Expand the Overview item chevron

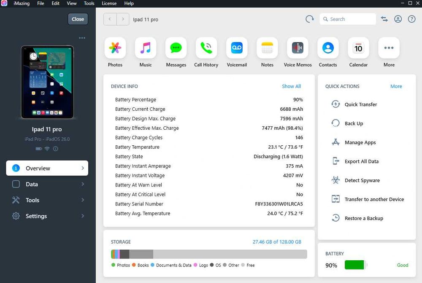83,168
